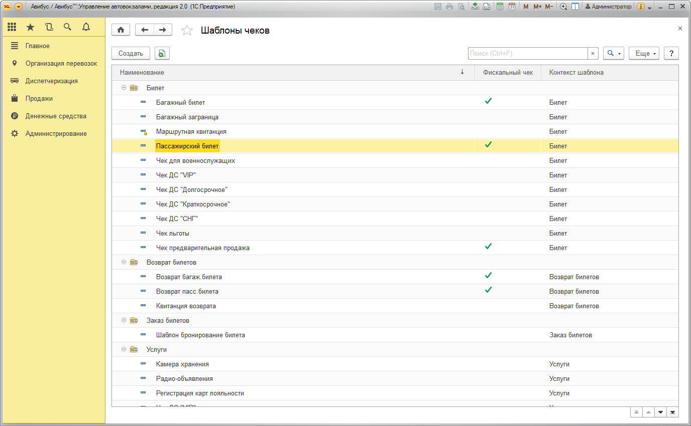Image resolution: width=691 pixels, height=426 pixels.
Task: Collapse the Билет group
Action: click(x=124, y=88)
